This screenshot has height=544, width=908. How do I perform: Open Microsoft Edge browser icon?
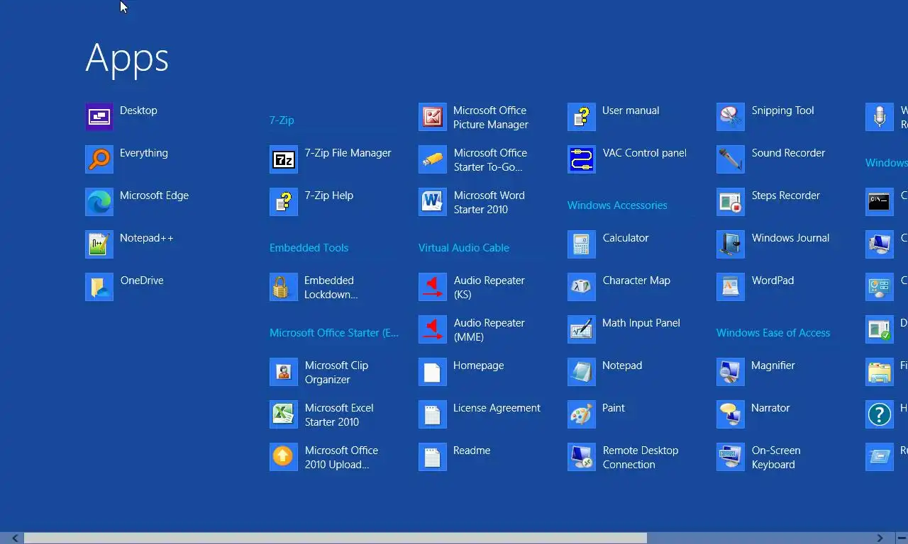pos(99,202)
